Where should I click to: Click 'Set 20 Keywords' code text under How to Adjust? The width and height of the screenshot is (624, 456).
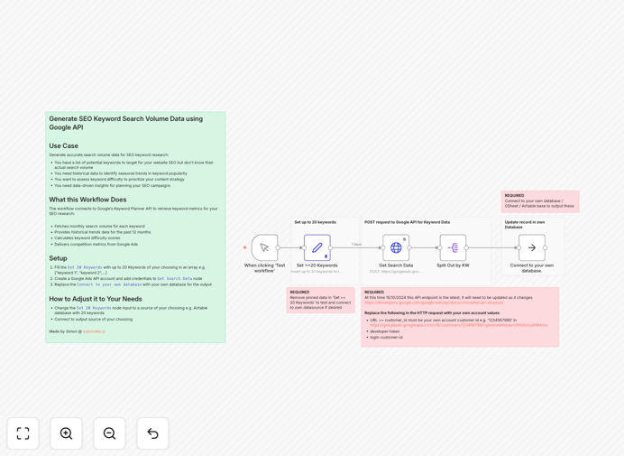click(94, 308)
